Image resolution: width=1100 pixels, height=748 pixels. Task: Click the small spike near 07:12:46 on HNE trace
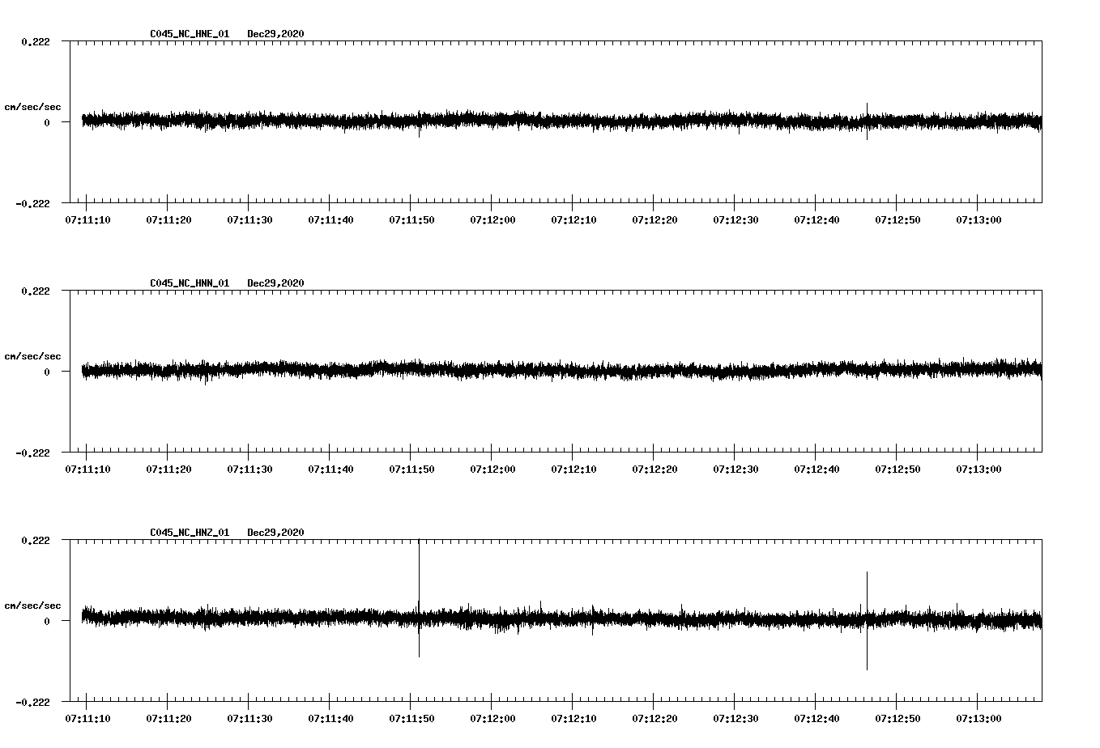click(868, 113)
